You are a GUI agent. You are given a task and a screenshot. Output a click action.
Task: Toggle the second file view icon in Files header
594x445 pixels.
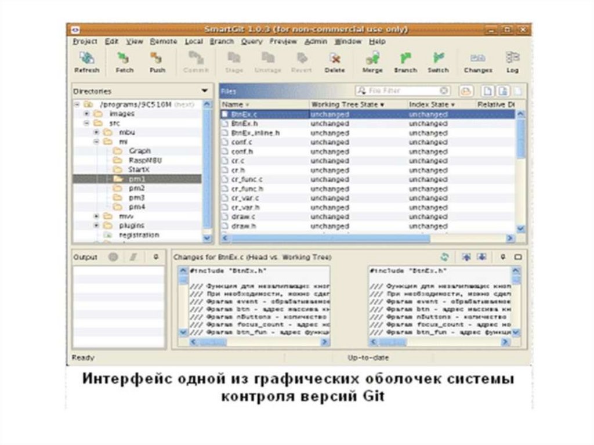503,91
